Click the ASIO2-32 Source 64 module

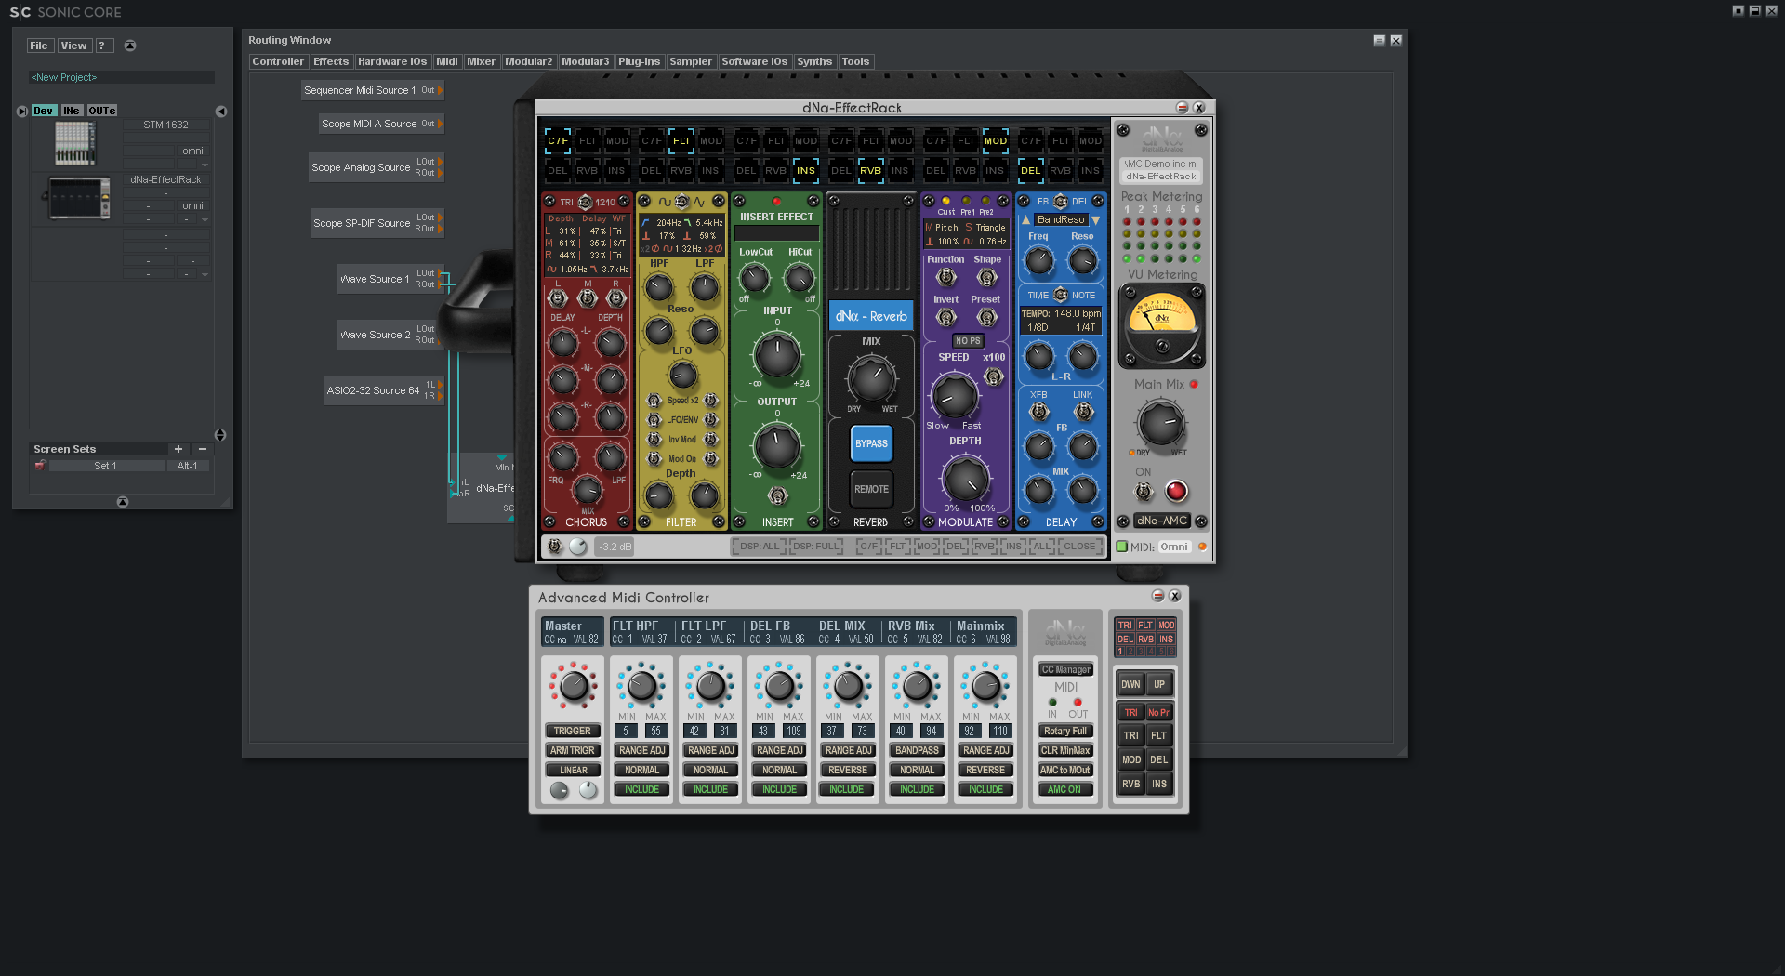coord(382,390)
